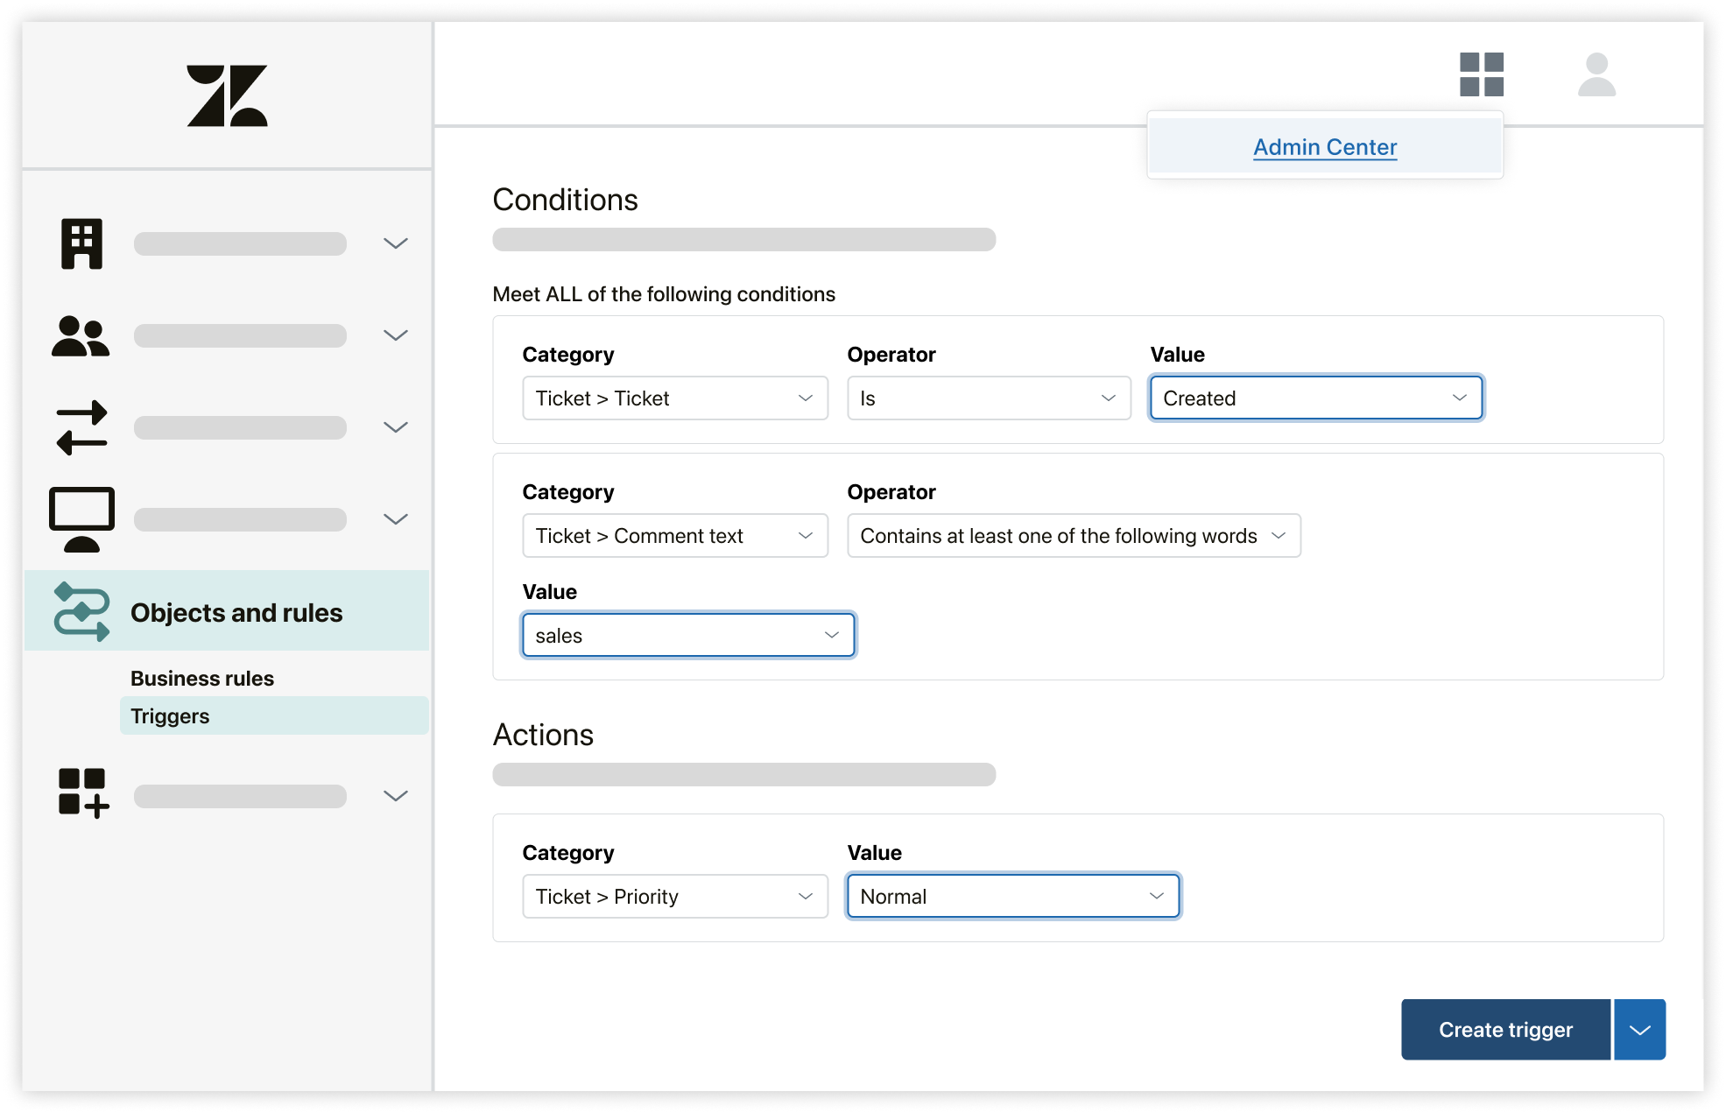Expand the Ticket > Comment text dropdown
The image size is (1726, 1113).
(672, 536)
